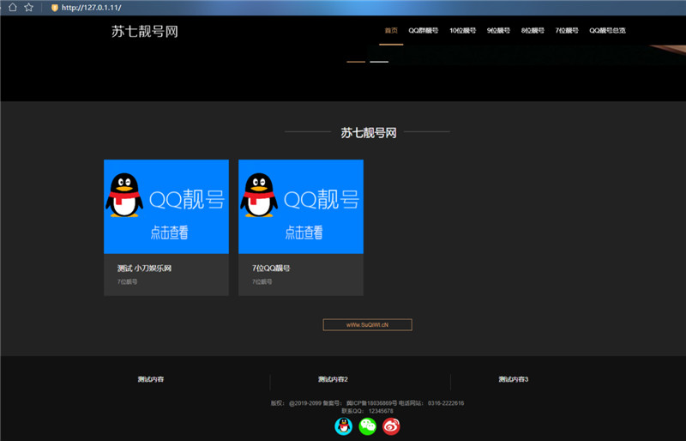The image size is (686, 441).
Task: Select the second banner slide indicator
Action: pos(379,62)
